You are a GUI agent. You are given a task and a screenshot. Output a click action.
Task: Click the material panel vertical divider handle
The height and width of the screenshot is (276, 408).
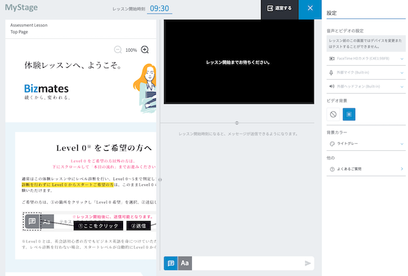(x=160, y=180)
